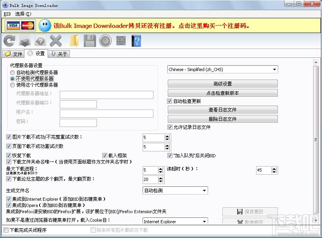
Task: Click the question-mark box toolbar icon
Action: pyautogui.click(x=40, y=41)
